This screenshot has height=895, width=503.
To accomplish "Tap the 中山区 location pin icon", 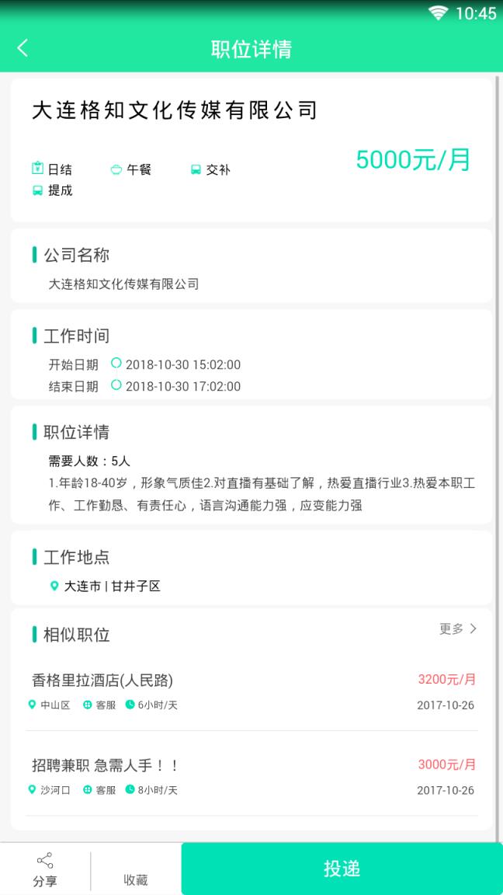I will (x=32, y=705).
